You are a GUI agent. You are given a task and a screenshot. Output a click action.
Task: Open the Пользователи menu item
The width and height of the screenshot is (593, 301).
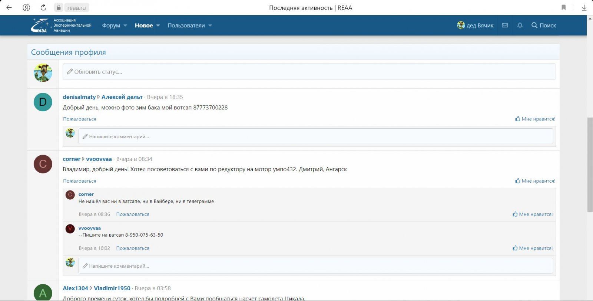[186, 26]
